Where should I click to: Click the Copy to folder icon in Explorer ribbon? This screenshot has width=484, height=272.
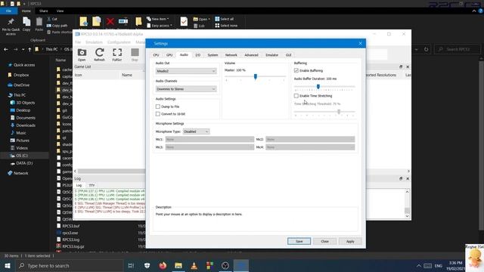pos(96,22)
